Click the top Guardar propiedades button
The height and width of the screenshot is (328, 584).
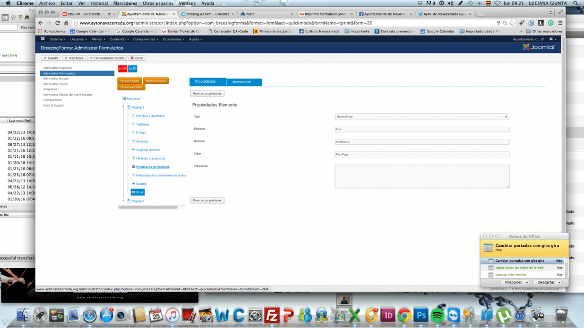207,94
